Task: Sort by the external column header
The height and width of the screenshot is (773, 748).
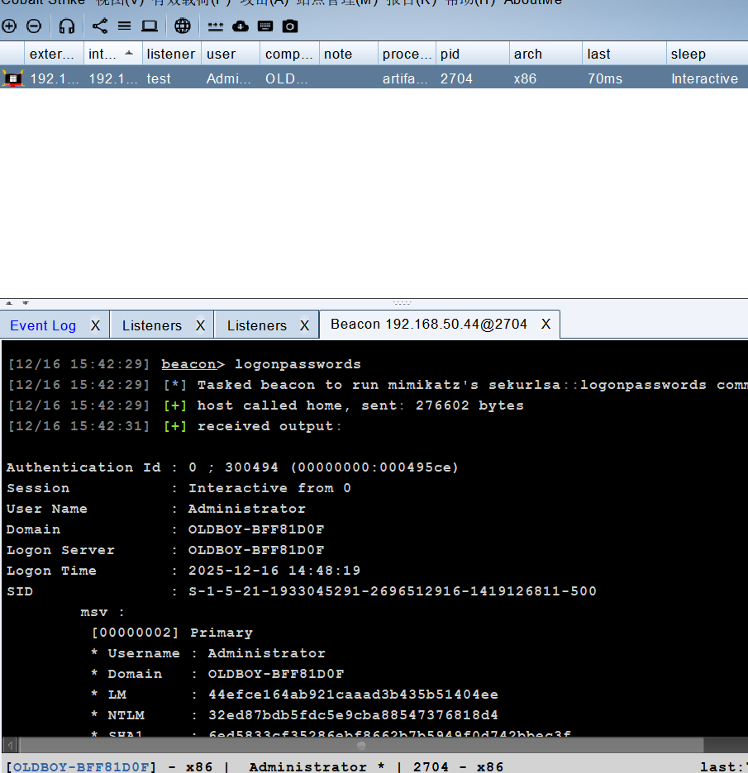Action: pos(55,54)
